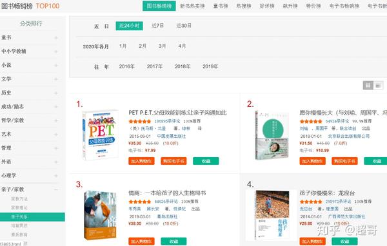The width and height of the screenshot is (387, 246).
Task: Open 青岛出版社 publisher link
Action: (167, 216)
